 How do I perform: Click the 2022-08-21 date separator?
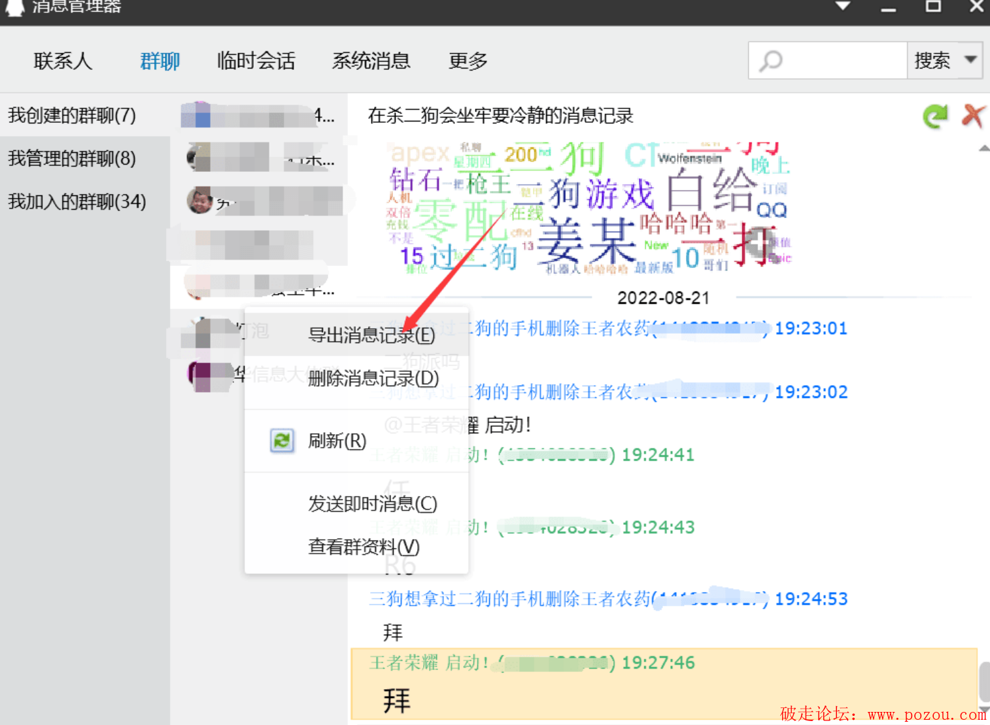[x=664, y=297]
